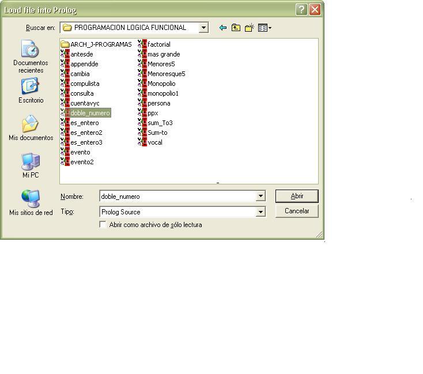Select the ARCH_J-PROGRAMAS folder icon
This screenshot has width=423, height=374.
coord(65,44)
